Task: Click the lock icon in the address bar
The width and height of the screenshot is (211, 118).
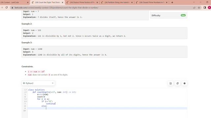Action: coord(13,8)
